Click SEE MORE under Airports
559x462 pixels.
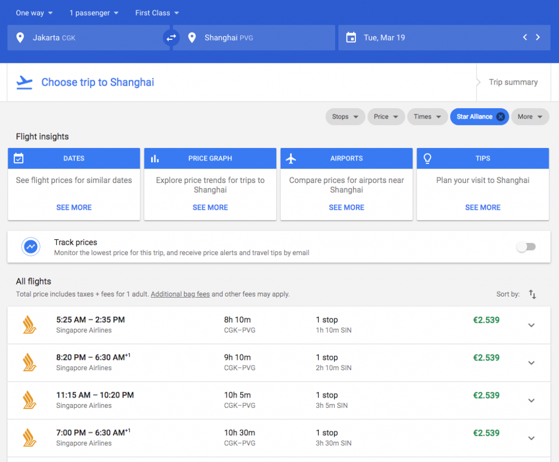click(347, 208)
